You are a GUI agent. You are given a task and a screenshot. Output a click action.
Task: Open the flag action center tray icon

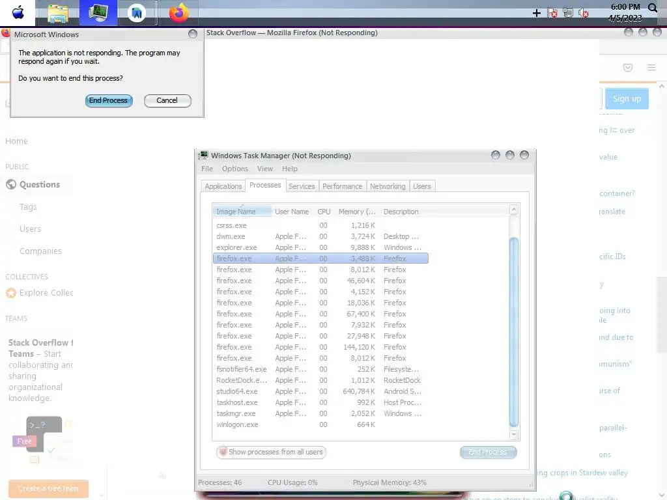[x=552, y=13]
